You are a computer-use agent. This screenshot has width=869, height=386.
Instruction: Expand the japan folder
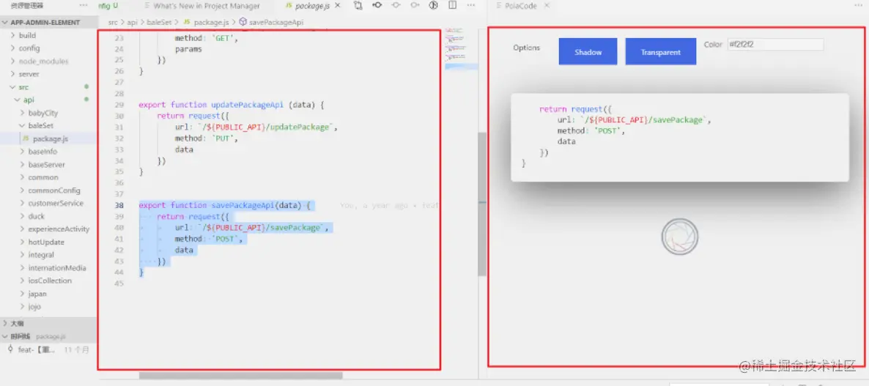click(48, 294)
